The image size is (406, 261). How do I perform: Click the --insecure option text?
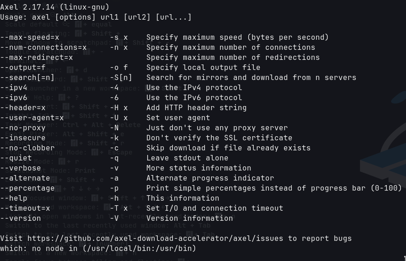pos(23,138)
